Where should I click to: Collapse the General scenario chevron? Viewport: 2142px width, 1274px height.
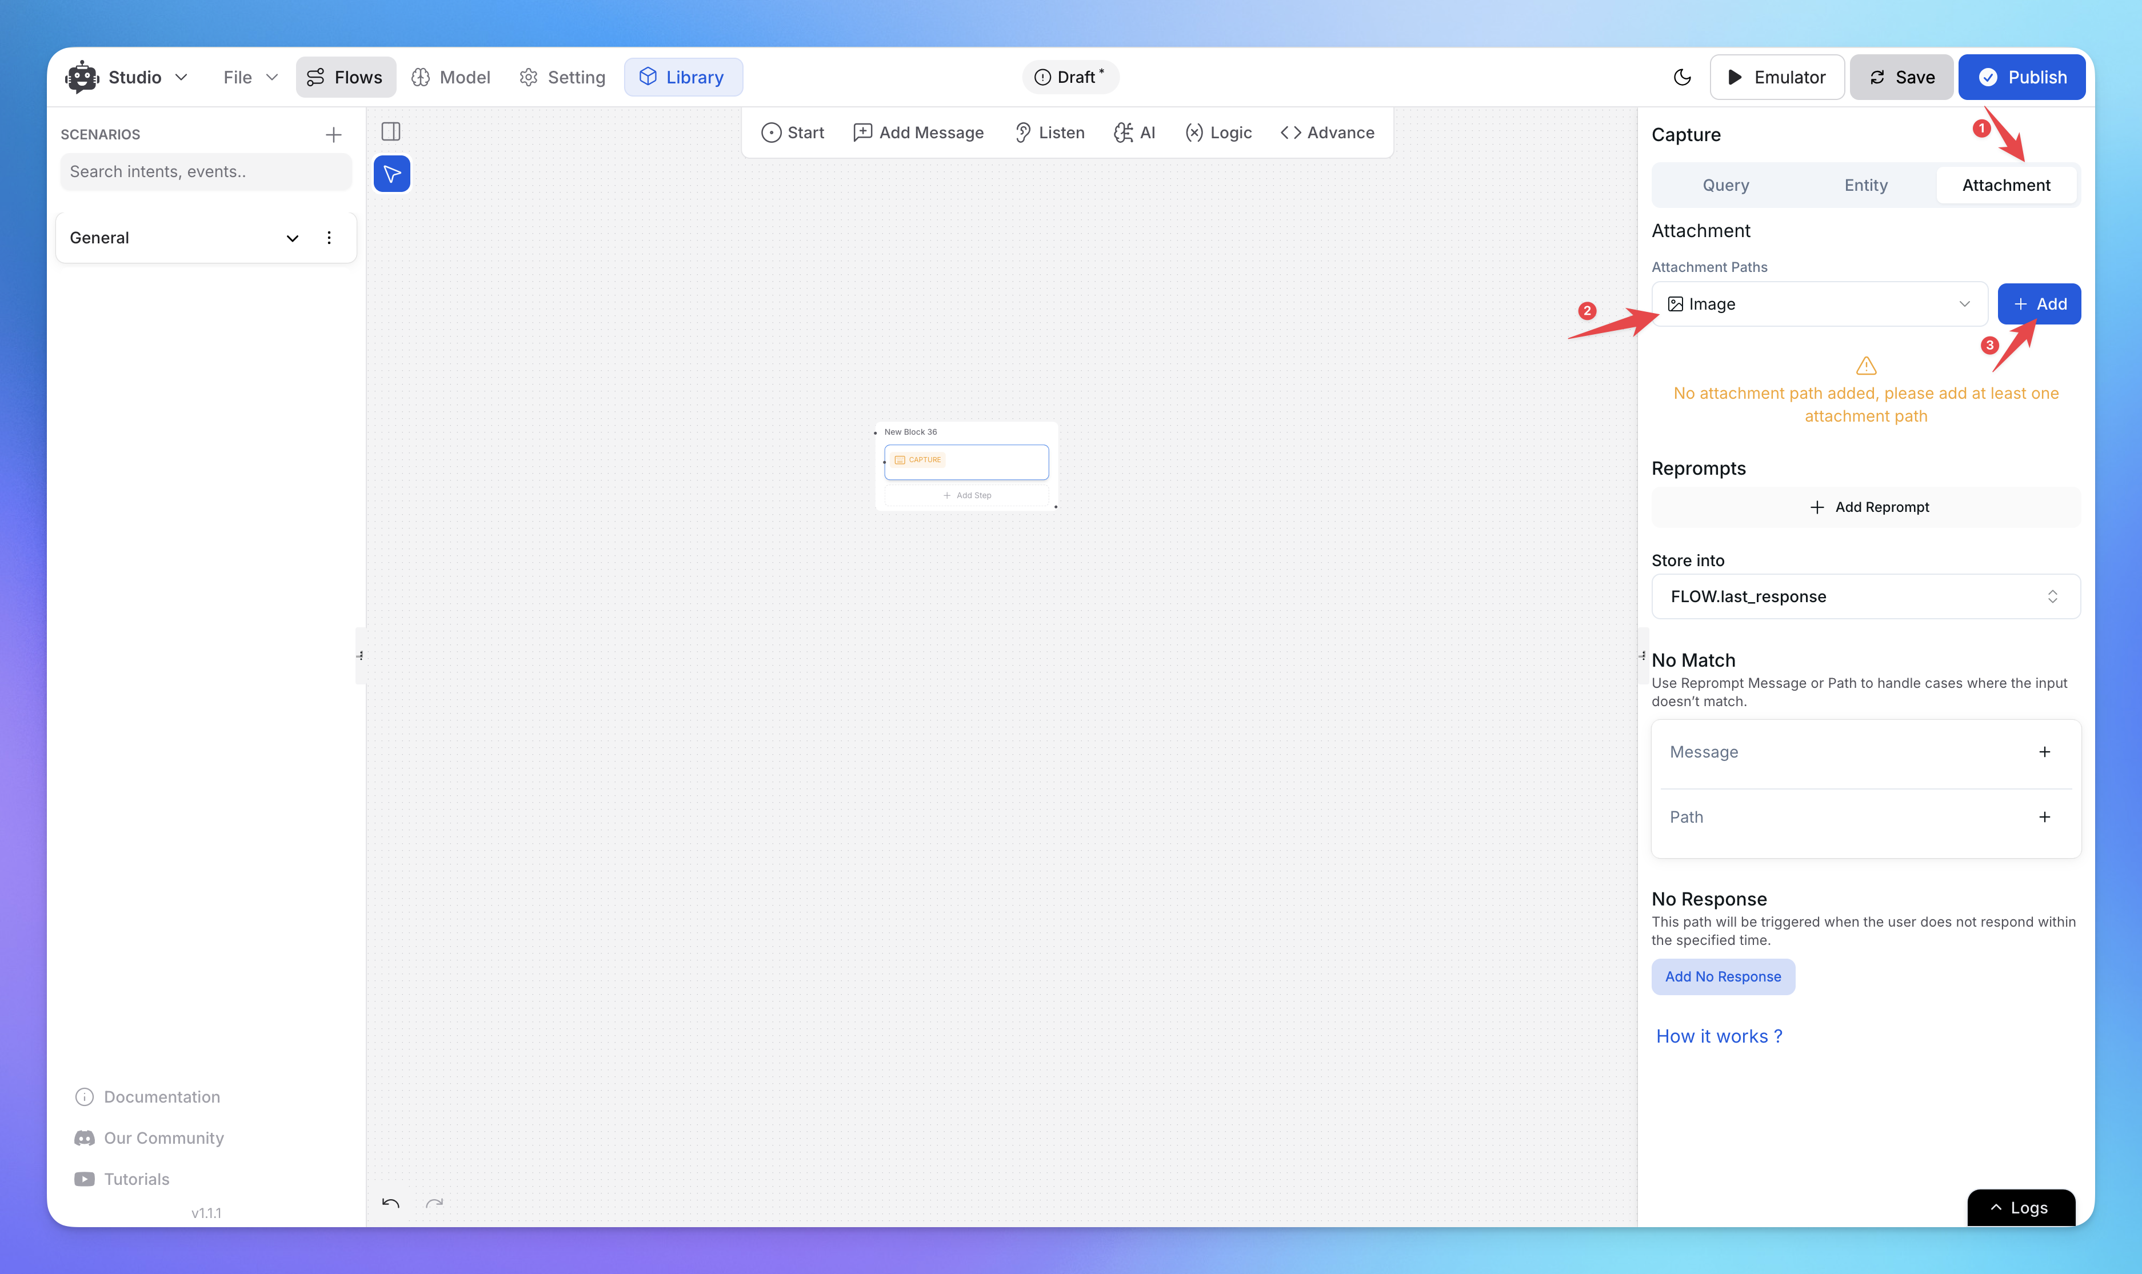(x=292, y=238)
